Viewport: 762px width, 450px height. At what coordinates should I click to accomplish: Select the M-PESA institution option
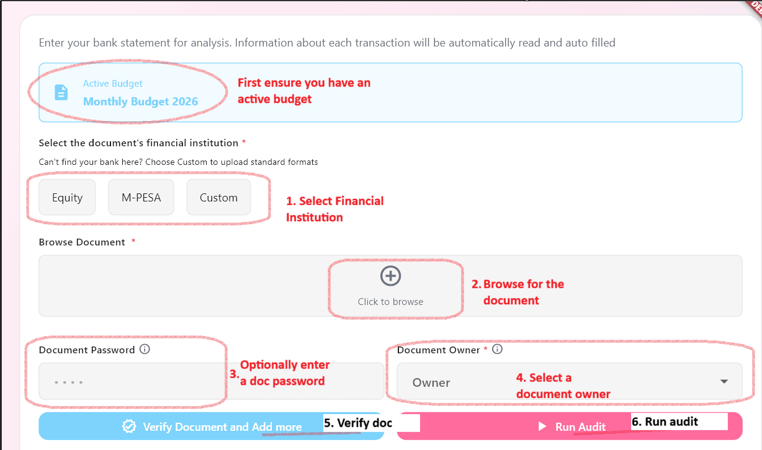coord(141,197)
